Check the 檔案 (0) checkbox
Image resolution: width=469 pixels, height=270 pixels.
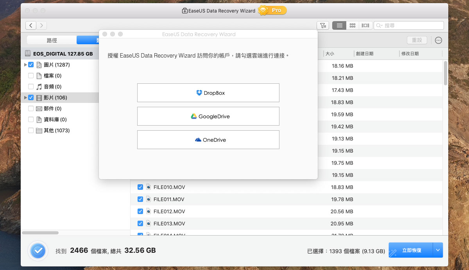(31, 76)
